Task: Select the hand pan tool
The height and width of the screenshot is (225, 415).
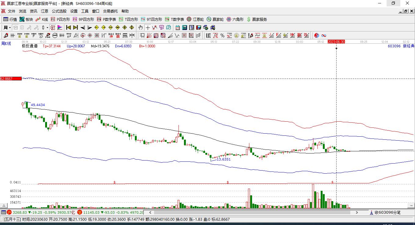Action: [141, 28]
